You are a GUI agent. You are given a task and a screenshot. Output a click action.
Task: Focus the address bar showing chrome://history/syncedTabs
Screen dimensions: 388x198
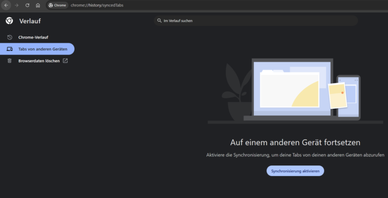coord(152,5)
